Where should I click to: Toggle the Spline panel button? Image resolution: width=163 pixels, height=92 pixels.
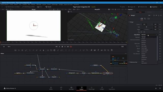122,7
